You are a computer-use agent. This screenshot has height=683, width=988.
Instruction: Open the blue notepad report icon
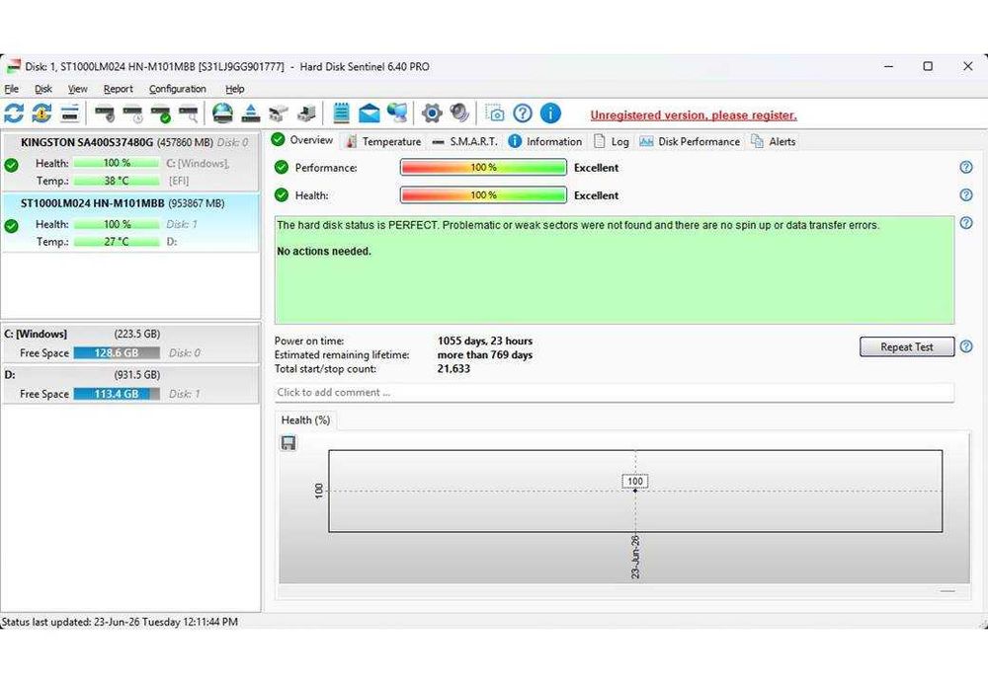point(341,114)
